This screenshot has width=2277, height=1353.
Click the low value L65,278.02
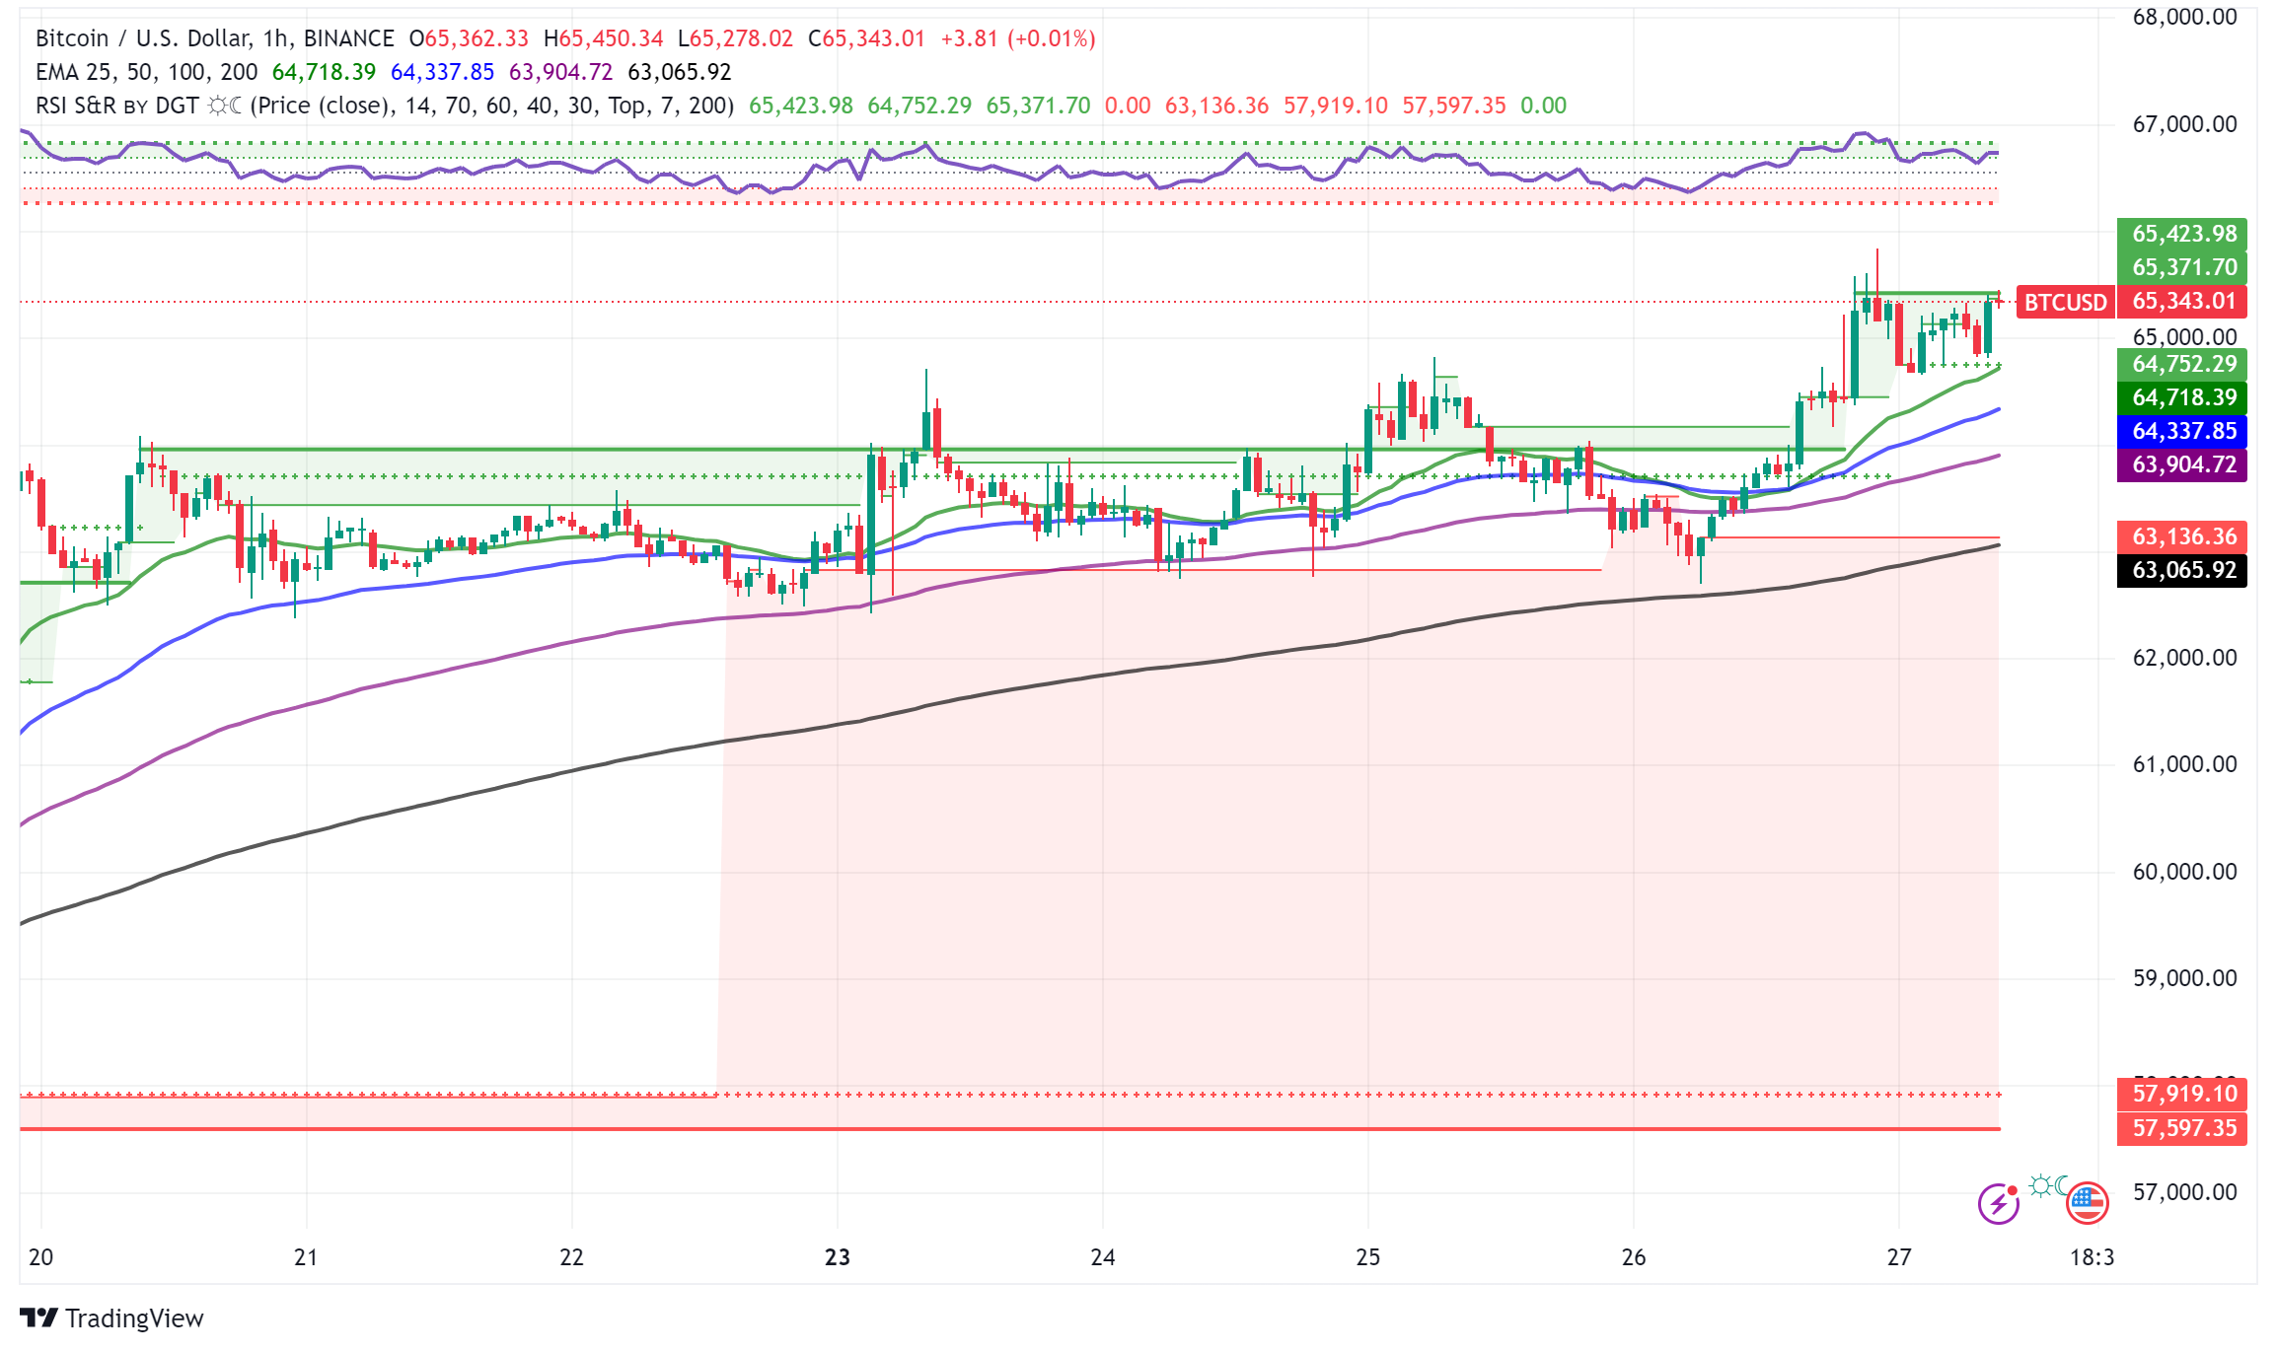click(x=736, y=38)
